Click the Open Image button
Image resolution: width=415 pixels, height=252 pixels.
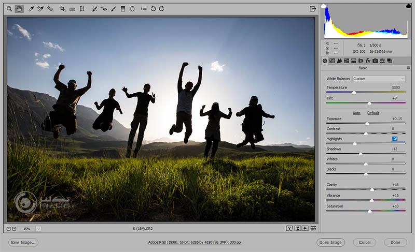click(x=330, y=242)
